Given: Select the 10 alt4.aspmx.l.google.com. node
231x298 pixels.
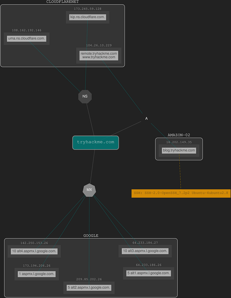Looking at the screenshot, I should (34, 251).
